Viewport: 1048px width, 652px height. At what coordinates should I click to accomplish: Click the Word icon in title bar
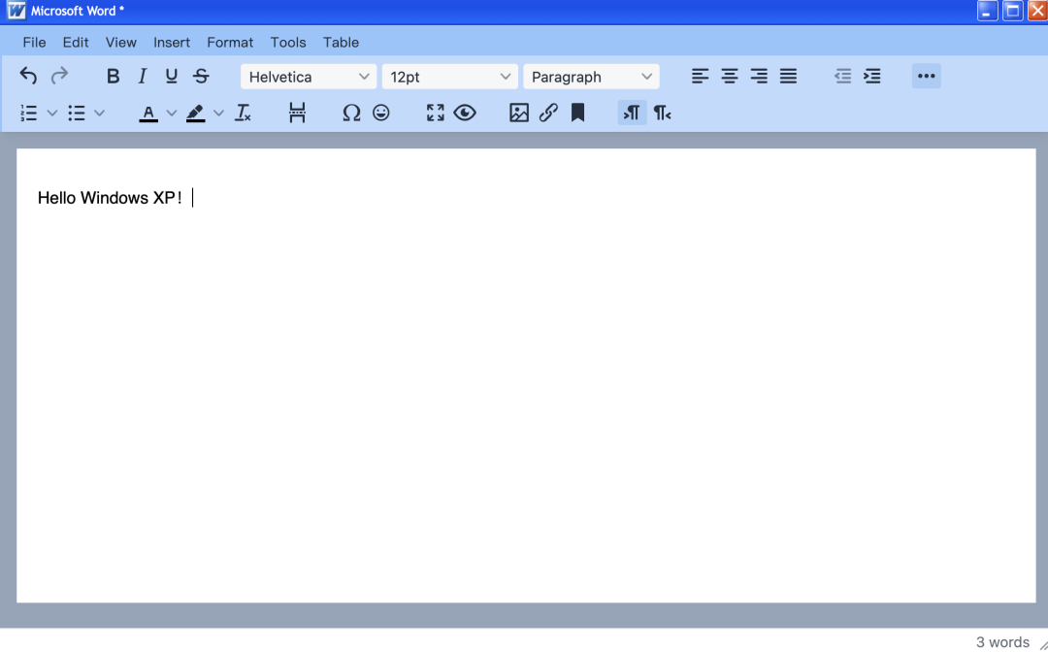(x=16, y=11)
